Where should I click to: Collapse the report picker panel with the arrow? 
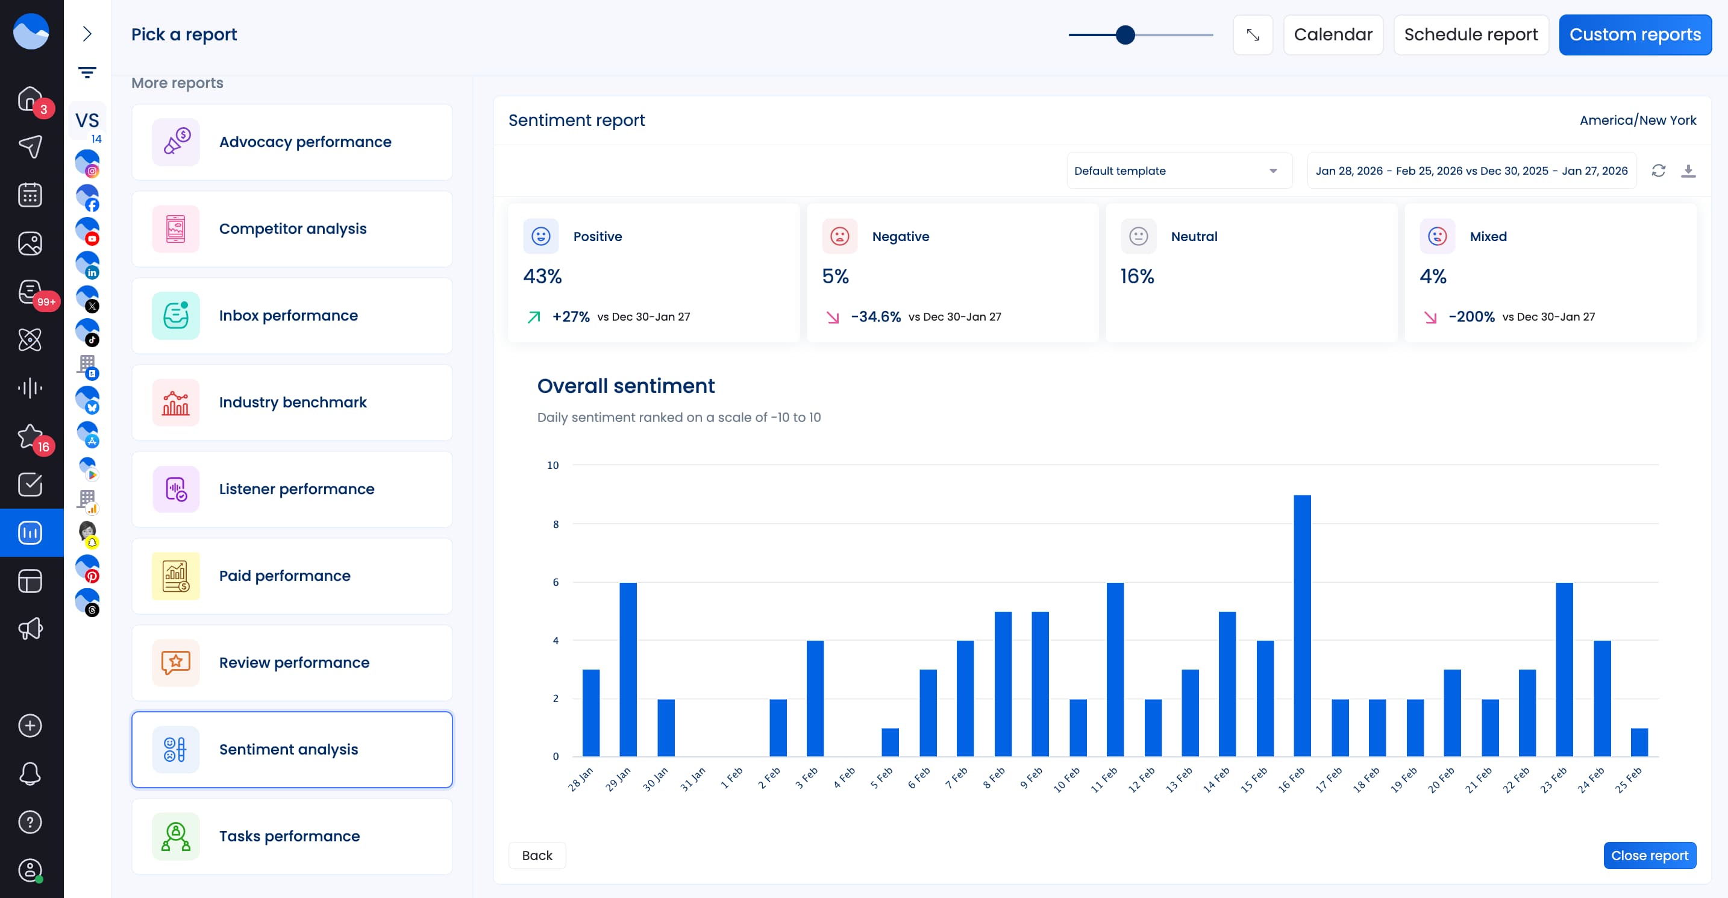click(x=87, y=35)
